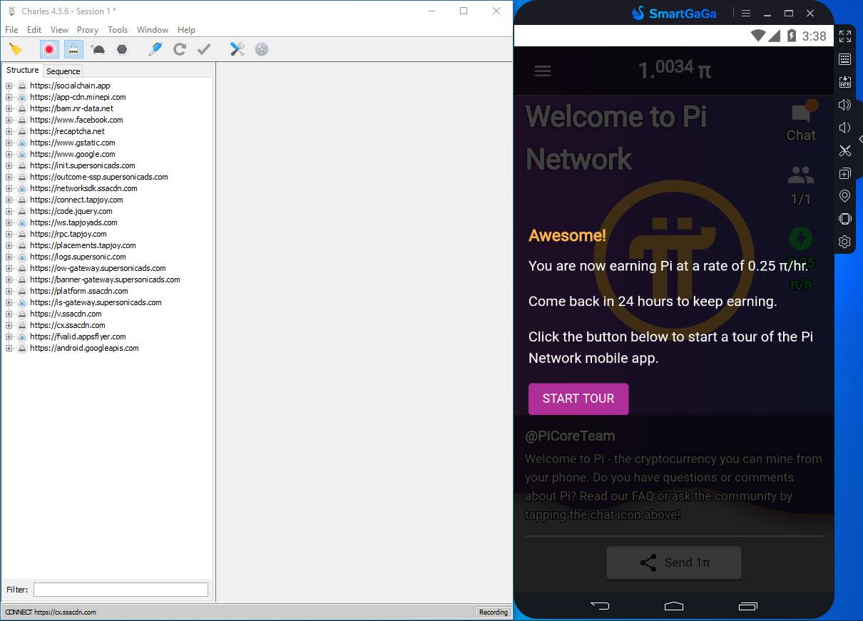
Task: Click the shake device icon in SmartGaGa sidebar
Action: (845, 219)
